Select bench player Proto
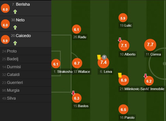Image resolution: width=166 pixels, height=121 pixels. pyautogui.click(x=26, y=51)
